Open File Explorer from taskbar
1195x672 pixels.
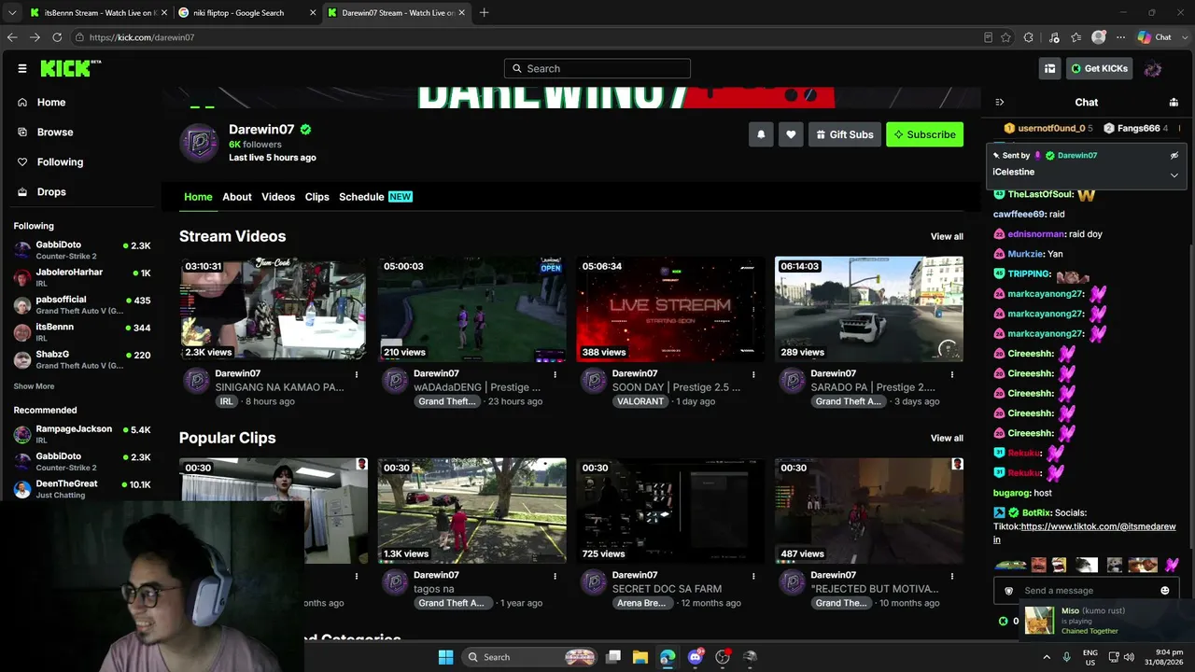click(x=640, y=657)
